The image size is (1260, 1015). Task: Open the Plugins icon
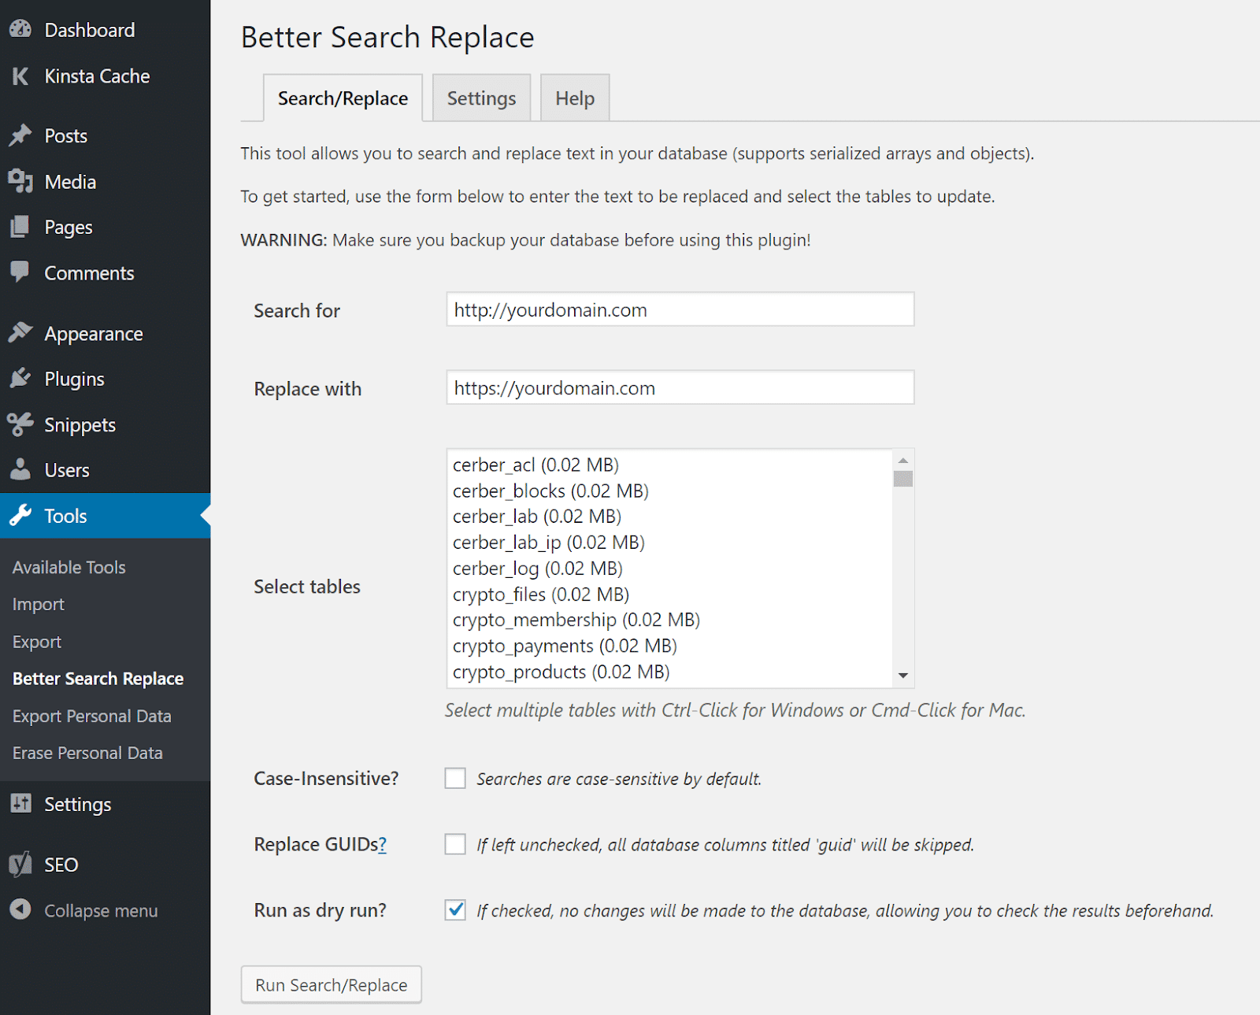pos(21,378)
